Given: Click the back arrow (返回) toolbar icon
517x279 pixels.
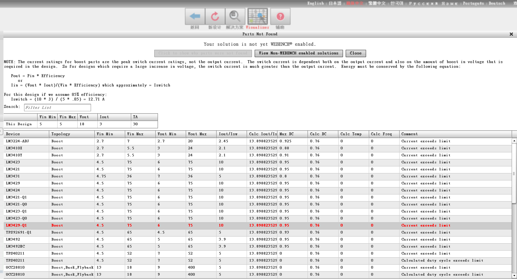Looking at the screenshot, I should click(195, 17).
